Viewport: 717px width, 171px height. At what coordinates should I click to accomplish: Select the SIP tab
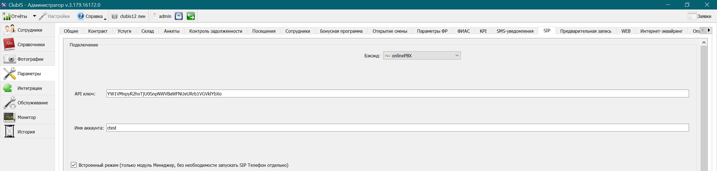click(x=547, y=31)
